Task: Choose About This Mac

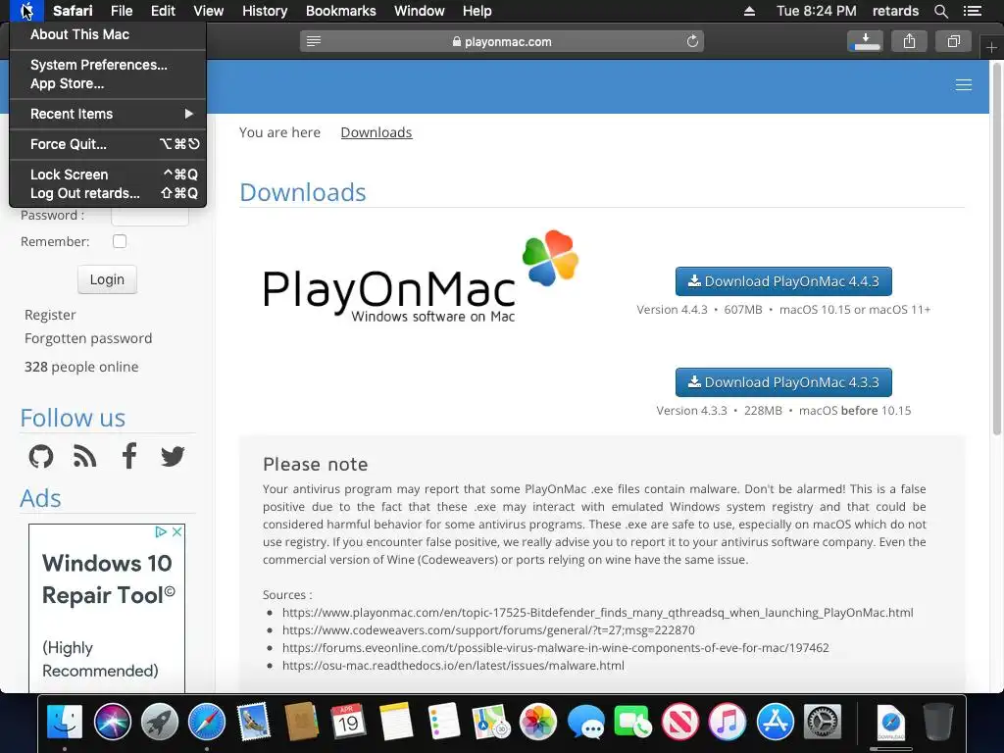Action: [108, 34]
